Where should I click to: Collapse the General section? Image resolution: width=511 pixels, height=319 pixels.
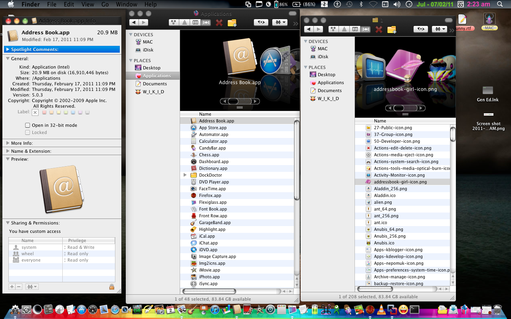click(8, 59)
